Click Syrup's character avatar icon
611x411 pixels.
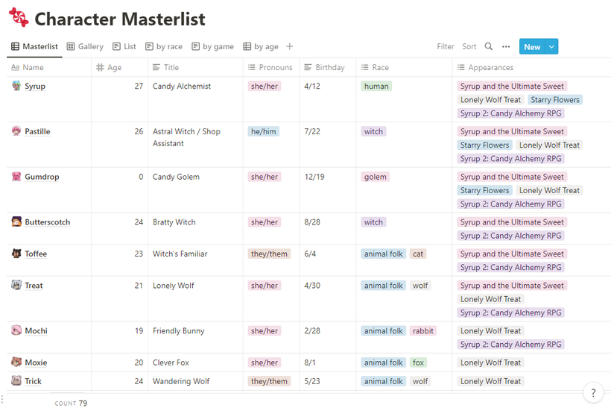coord(16,86)
